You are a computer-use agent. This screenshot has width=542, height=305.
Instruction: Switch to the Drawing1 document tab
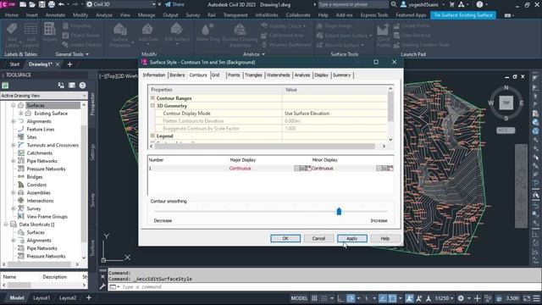coord(40,64)
